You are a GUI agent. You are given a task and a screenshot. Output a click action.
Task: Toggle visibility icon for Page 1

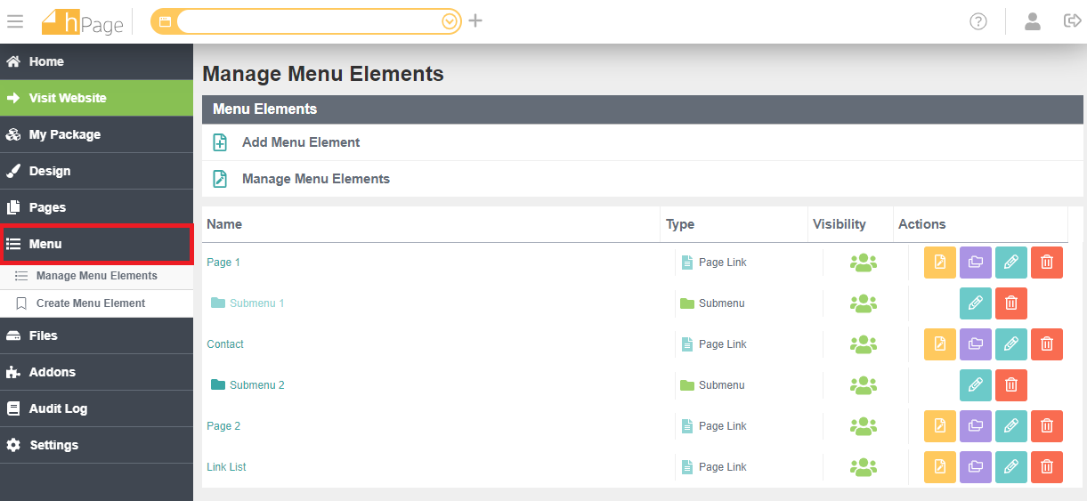[864, 263]
